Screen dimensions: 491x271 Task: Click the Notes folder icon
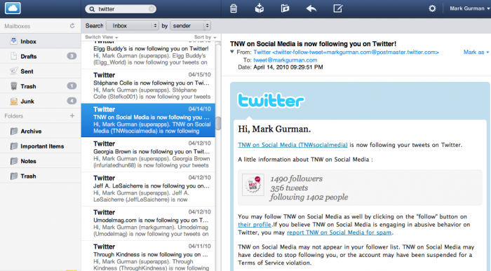pos(13,161)
